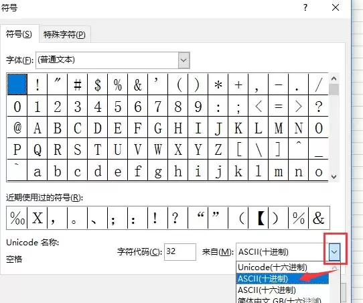Select the black lenticular bracket in recent symbols
Viewport: 363px width, 303px height.
(259, 218)
